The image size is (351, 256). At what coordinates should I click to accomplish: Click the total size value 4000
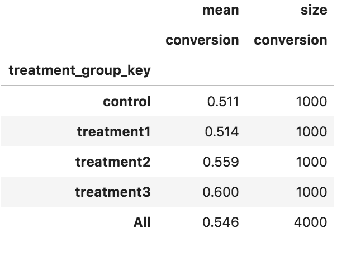(311, 222)
